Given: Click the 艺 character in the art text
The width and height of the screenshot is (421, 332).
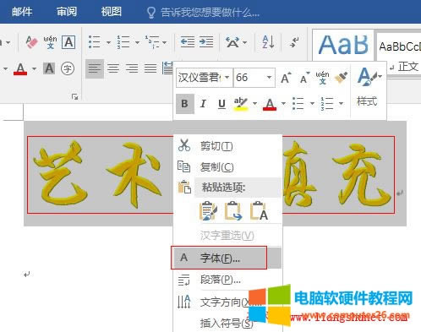Looking at the screenshot, I should (60, 172).
